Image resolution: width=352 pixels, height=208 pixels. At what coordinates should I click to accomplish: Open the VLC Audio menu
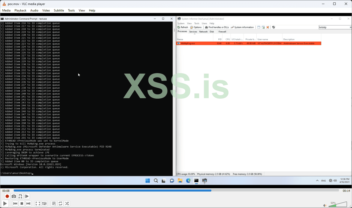[x=34, y=10]
